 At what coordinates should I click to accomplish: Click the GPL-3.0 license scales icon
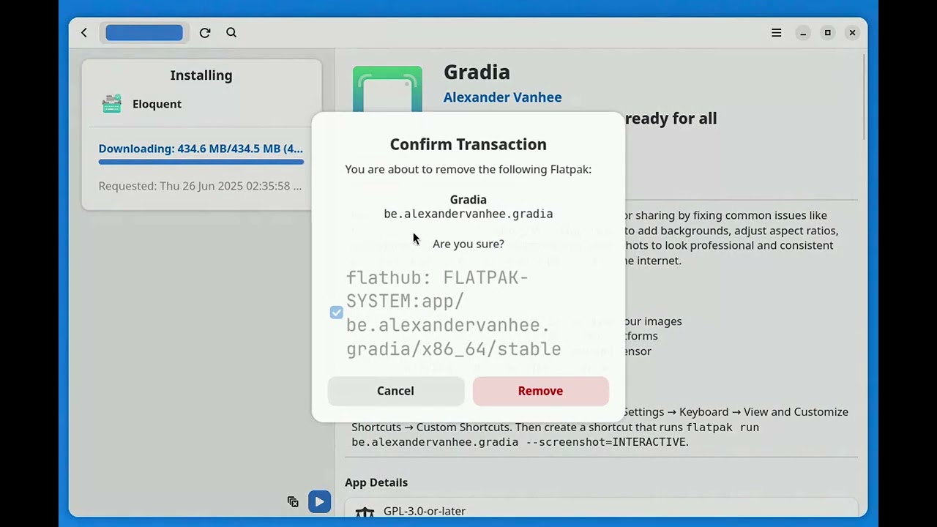(365, 512)
